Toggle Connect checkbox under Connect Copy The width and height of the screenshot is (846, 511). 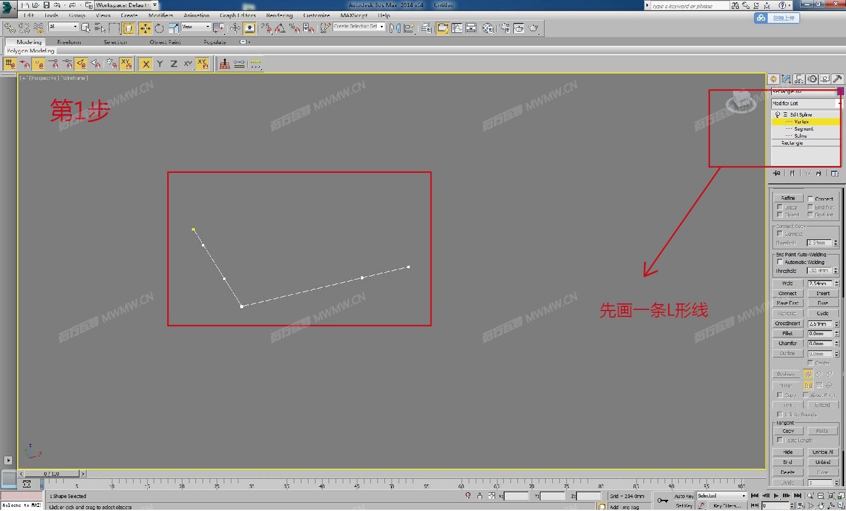click(779, 233)
